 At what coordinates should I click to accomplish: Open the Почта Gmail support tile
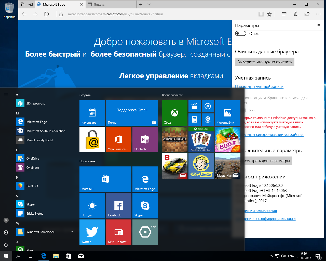[x=132, y=113]
